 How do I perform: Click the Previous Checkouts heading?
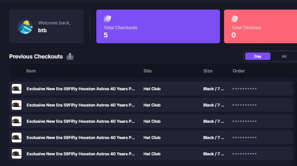36,56
